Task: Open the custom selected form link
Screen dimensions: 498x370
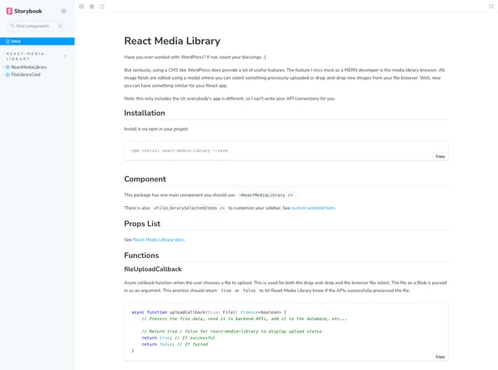Action: point(313,208)
